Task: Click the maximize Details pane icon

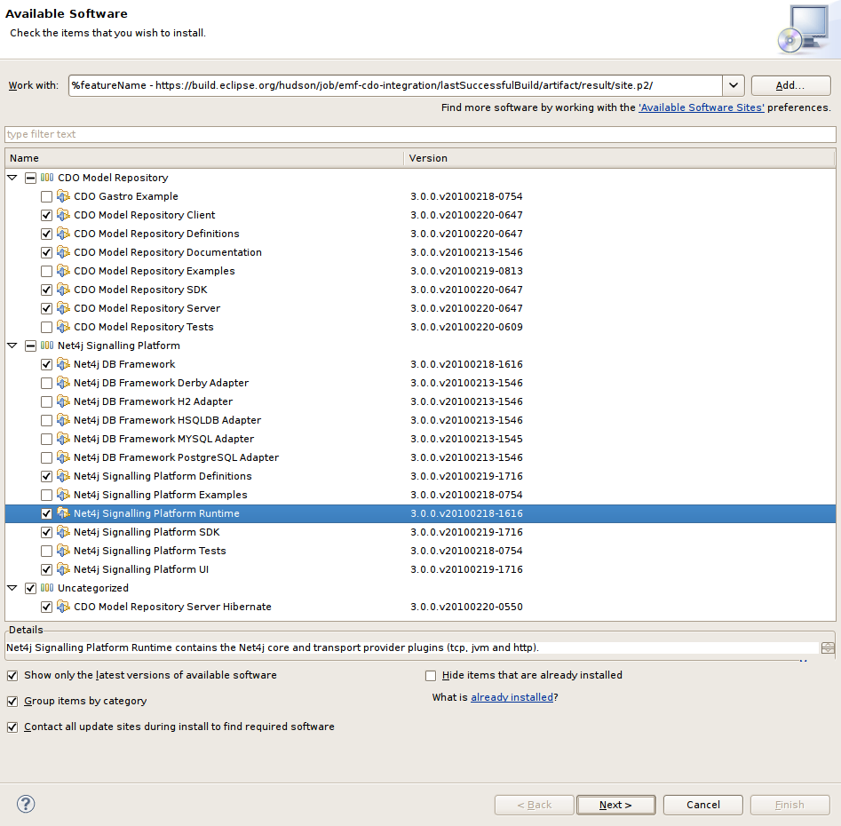Action: (x=827, y=647)
